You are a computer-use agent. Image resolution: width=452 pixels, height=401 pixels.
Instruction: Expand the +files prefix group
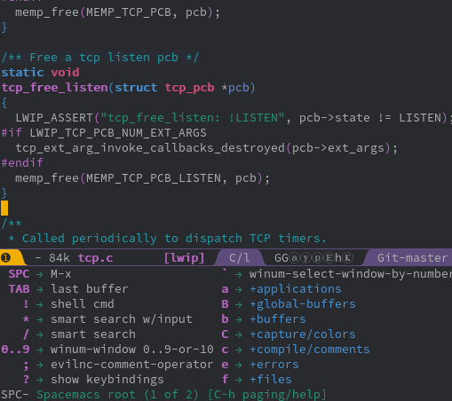[257, 380]
